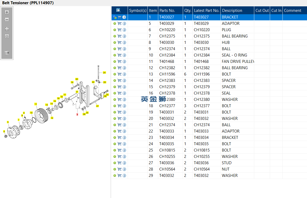This screenshot has width=307, height=198.
Task: Open gear icon for CH10815 BOLT
Action: pos(115,150)
